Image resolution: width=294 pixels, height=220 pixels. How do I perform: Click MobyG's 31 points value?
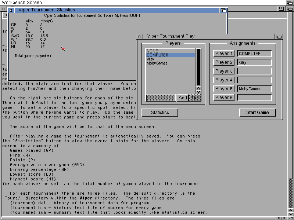[x=42, y=32]
